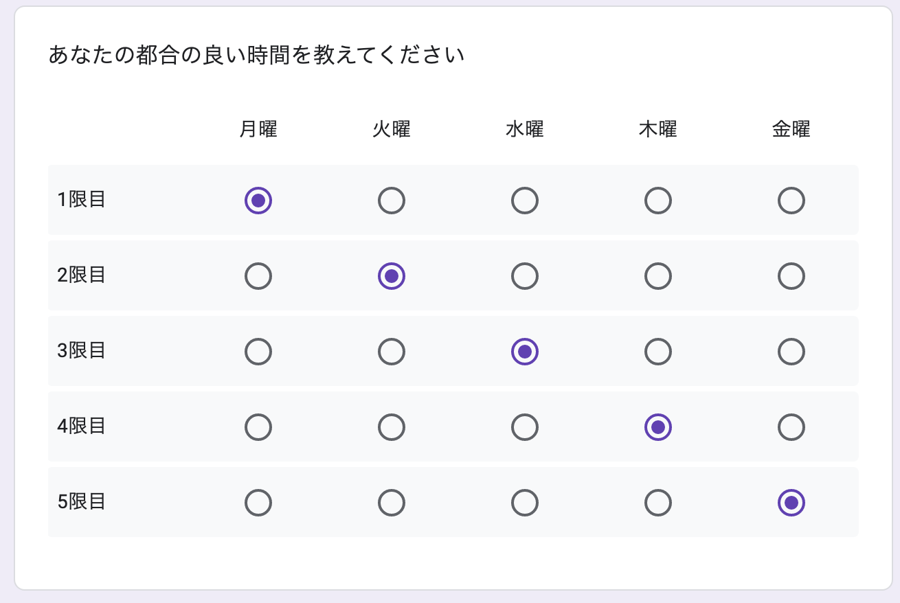This screenshot has height=603, width=900.
Task: Pick 月曜 in the 3限目 row
Action: click(x=258, y=352)
